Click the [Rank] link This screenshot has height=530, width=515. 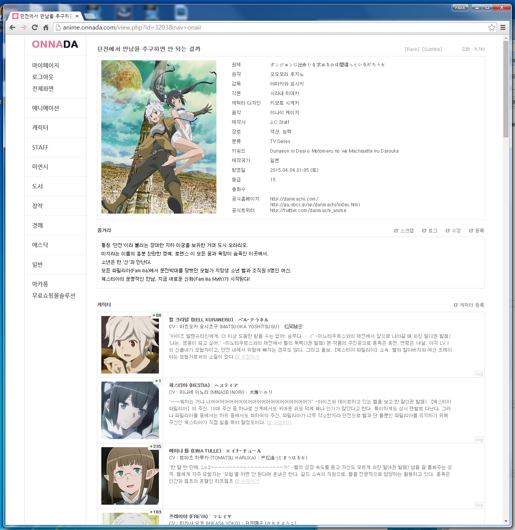pos(412,49)
